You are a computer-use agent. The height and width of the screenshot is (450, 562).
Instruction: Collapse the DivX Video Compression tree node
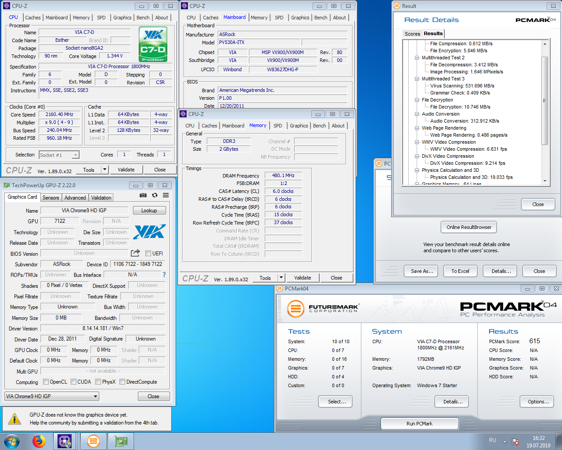[417, 156]
